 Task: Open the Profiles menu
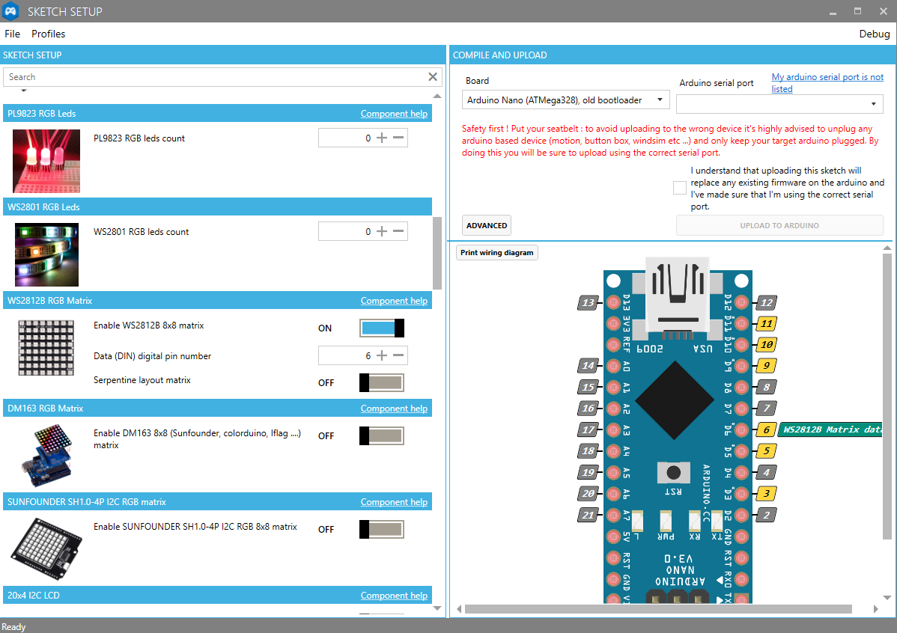[48, 34]
